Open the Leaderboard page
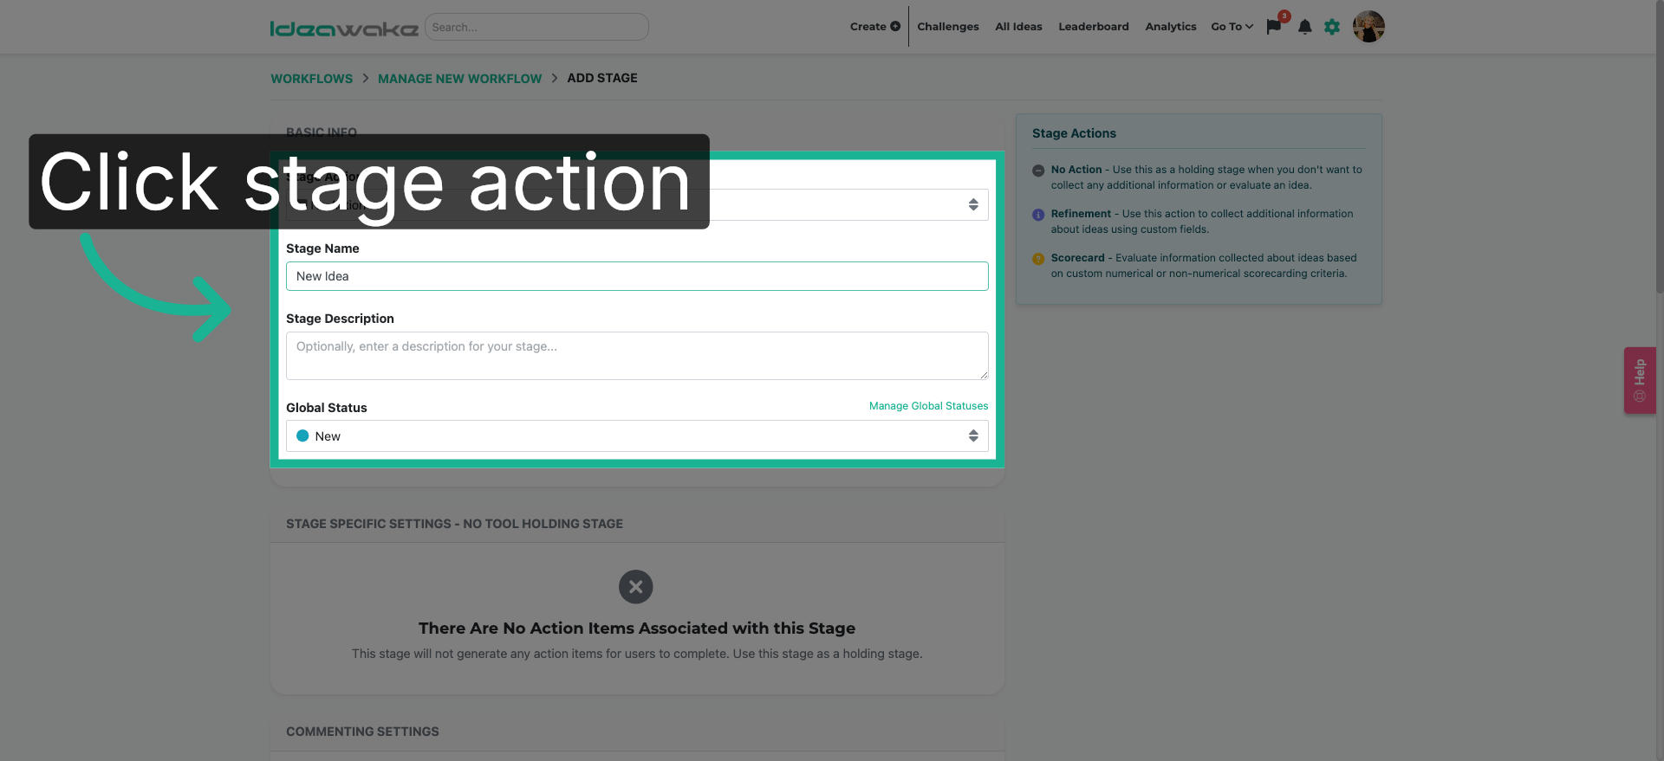Viewport: 1664px width, 761px height. click(1094, 27)
